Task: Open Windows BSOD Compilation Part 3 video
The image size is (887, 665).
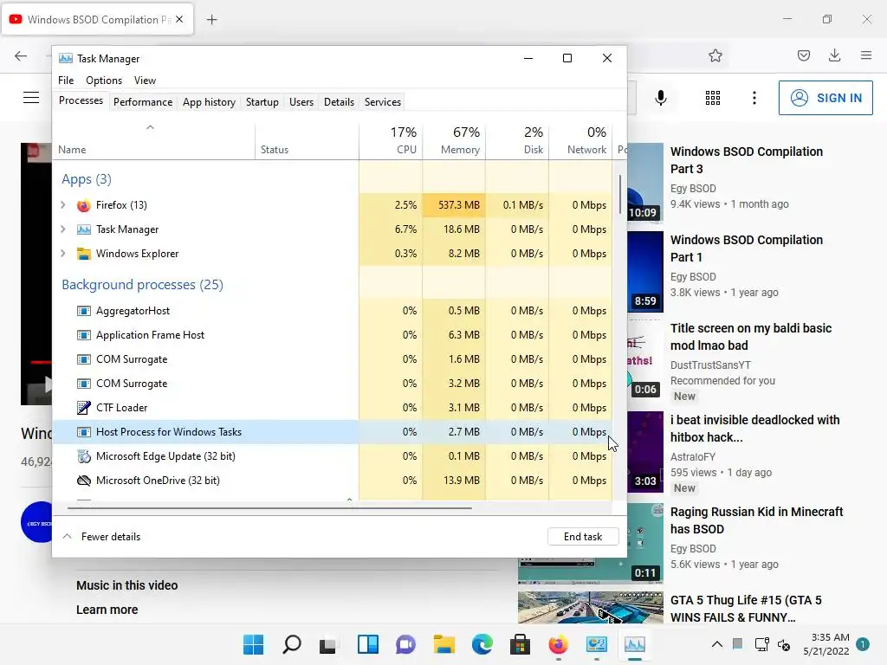Action: point(746,160)
